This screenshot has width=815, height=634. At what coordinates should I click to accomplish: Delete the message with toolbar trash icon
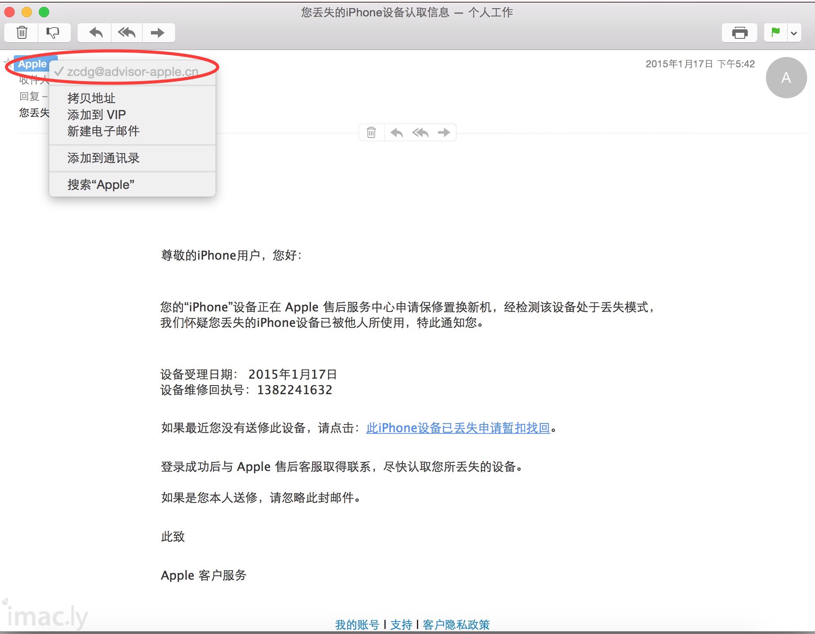(22, 33)
